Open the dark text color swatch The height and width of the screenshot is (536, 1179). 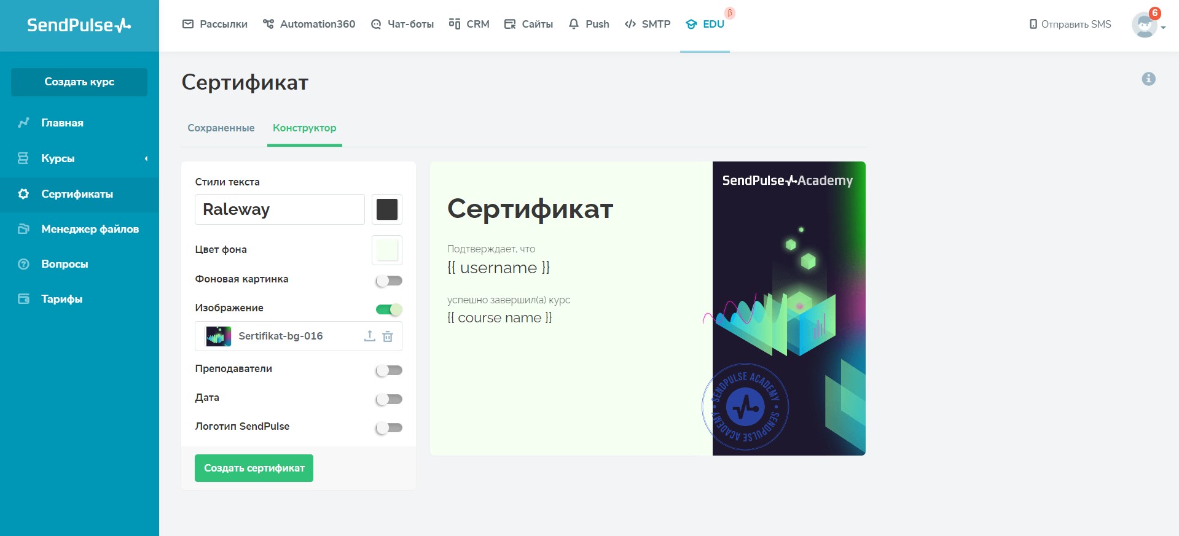(x=387, y=209)
